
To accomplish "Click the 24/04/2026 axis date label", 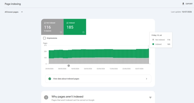I will click(49, 69).
